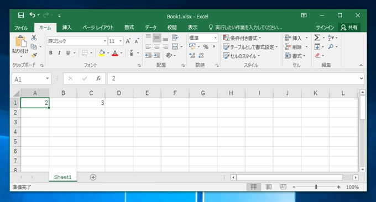Increase the cell indent
Viewport: 376px width, 202px height.
(x=157, y=56)
